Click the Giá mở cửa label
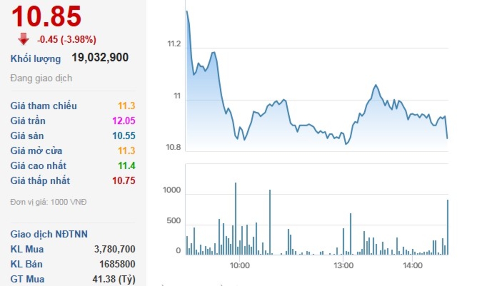 (x=36, y=151)
